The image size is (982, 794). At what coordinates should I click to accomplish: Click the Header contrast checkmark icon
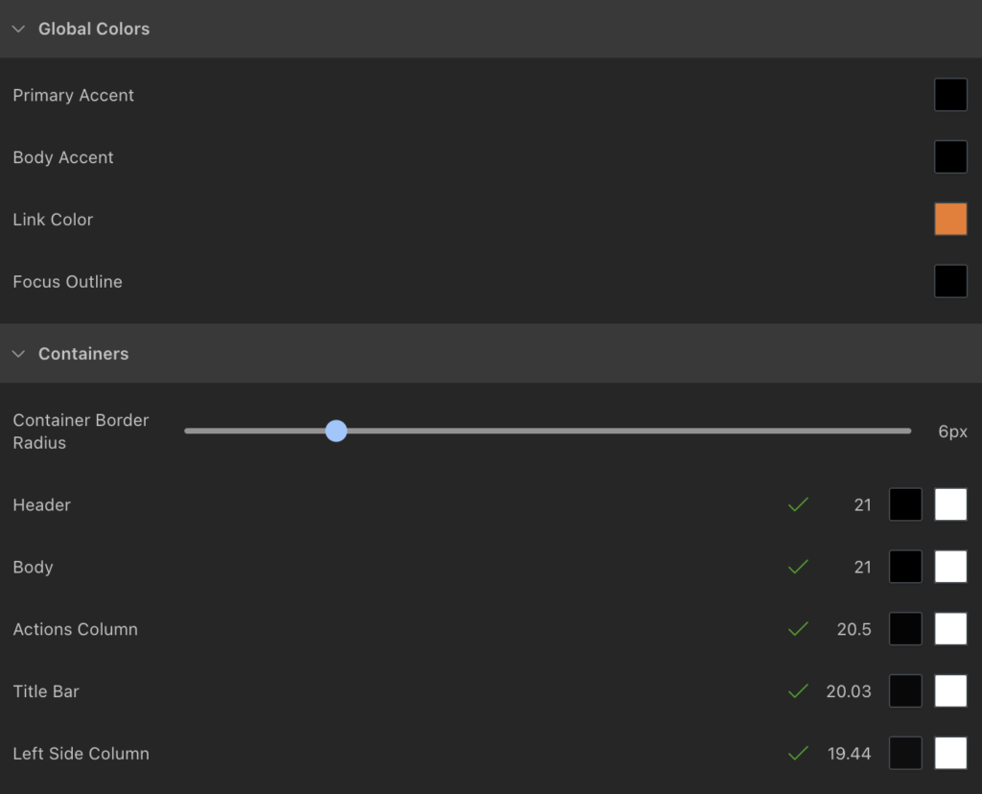point(798,504)
